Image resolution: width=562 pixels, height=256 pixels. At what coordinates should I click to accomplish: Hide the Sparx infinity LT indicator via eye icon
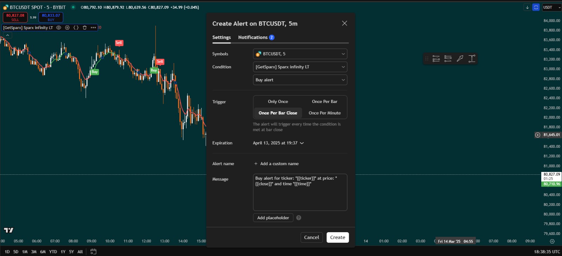point(59,28)
